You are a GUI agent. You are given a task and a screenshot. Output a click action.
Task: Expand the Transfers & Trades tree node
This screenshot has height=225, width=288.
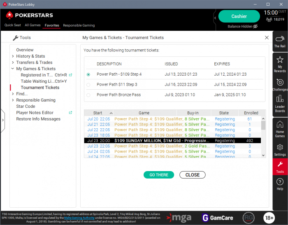click(13, 63)
